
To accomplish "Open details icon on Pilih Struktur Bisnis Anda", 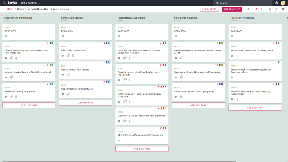I will point(63,56).
